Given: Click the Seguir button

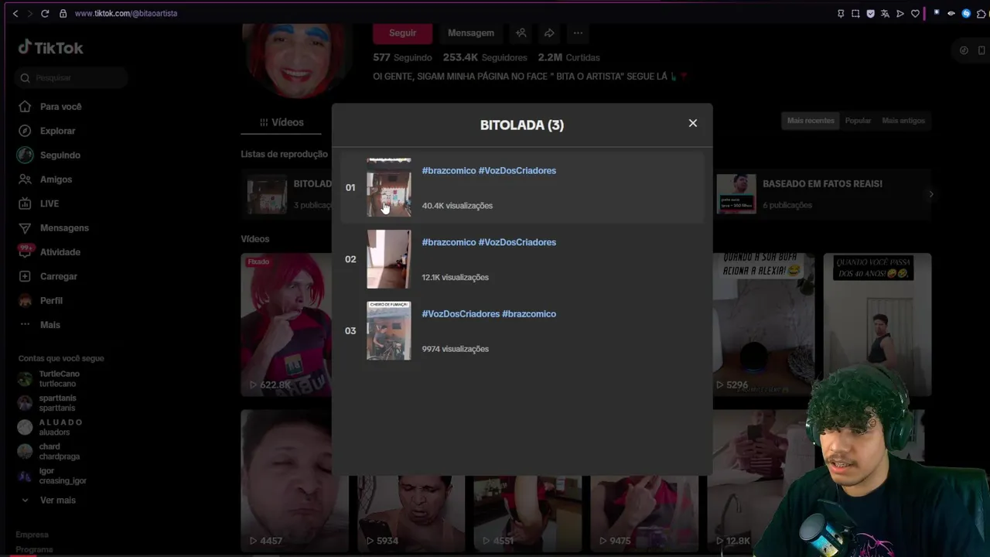Looking at the screenshot, I should (x=402, y=33).
